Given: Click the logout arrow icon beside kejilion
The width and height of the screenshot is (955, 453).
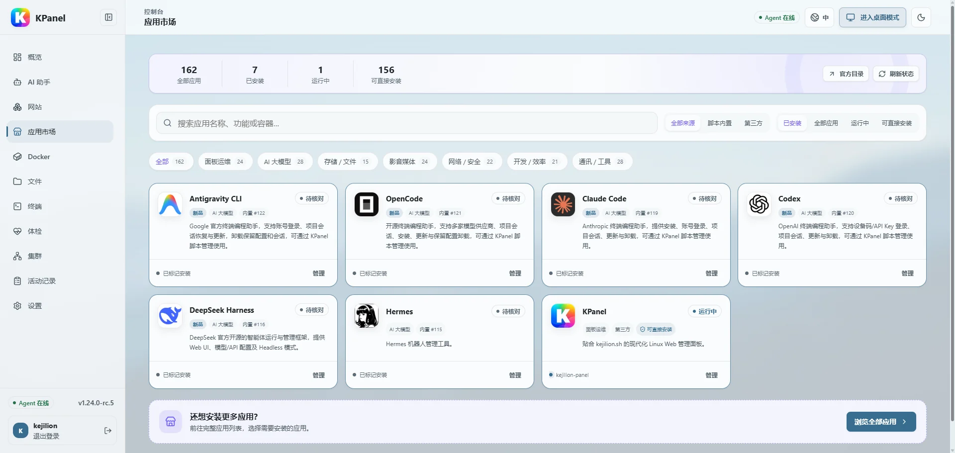Looking at the screenshot, I should [x=108, y=431].
